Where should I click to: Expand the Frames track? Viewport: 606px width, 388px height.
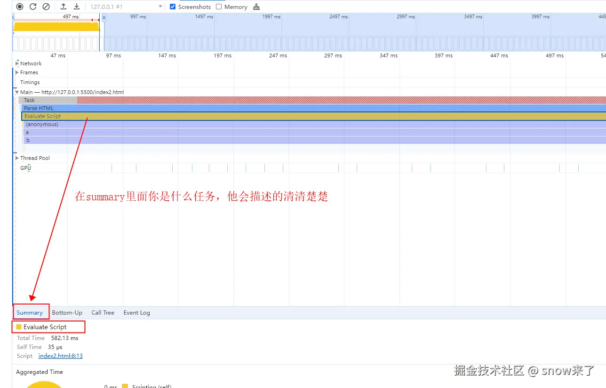point(17,72)
